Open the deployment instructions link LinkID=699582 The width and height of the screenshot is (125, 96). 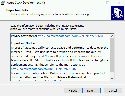[x=44, y=69]
